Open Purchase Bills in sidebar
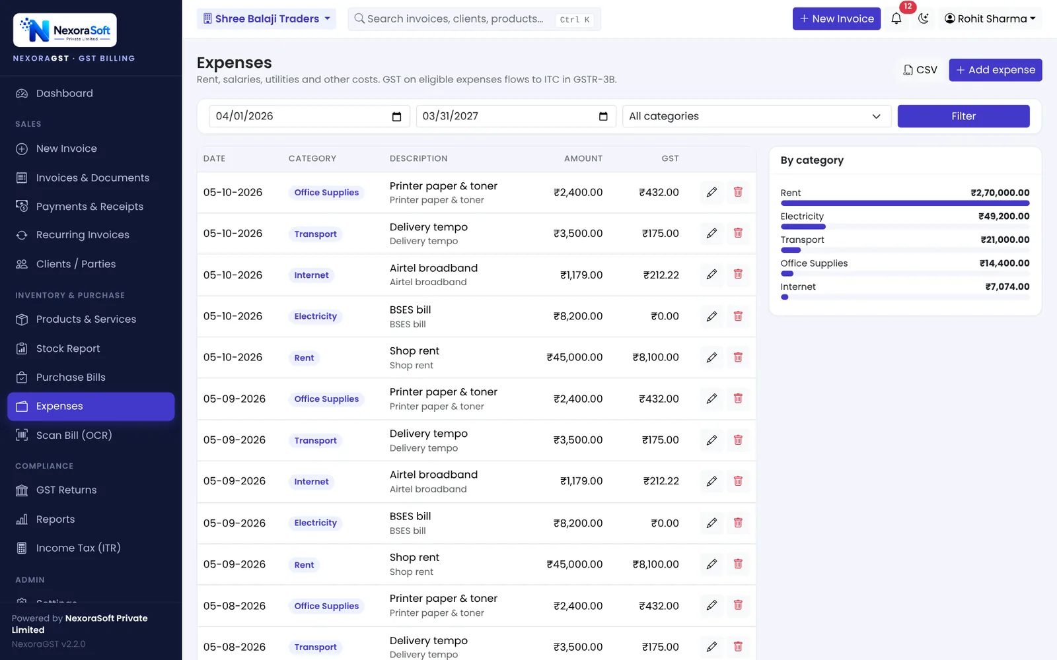 pyautogui.click(x=91, y=377)
